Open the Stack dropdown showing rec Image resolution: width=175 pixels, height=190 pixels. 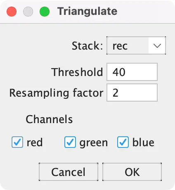(136, 45)
